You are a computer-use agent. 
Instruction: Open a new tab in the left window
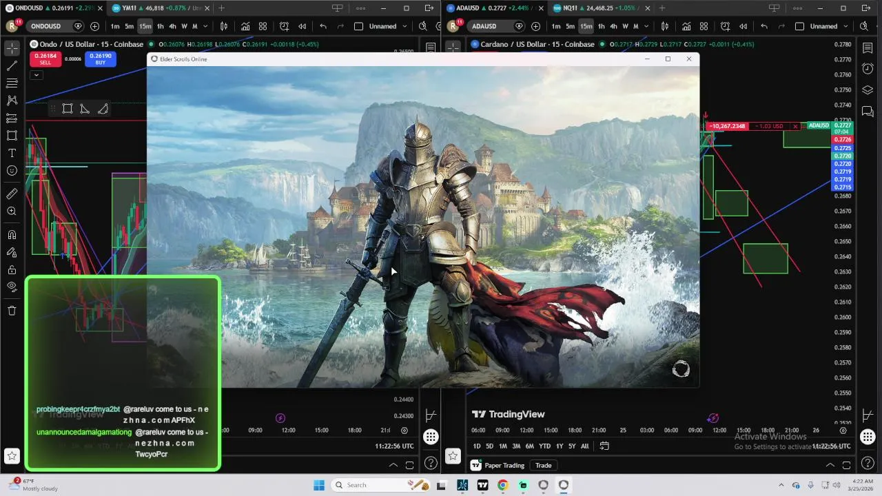pos(221,8)
